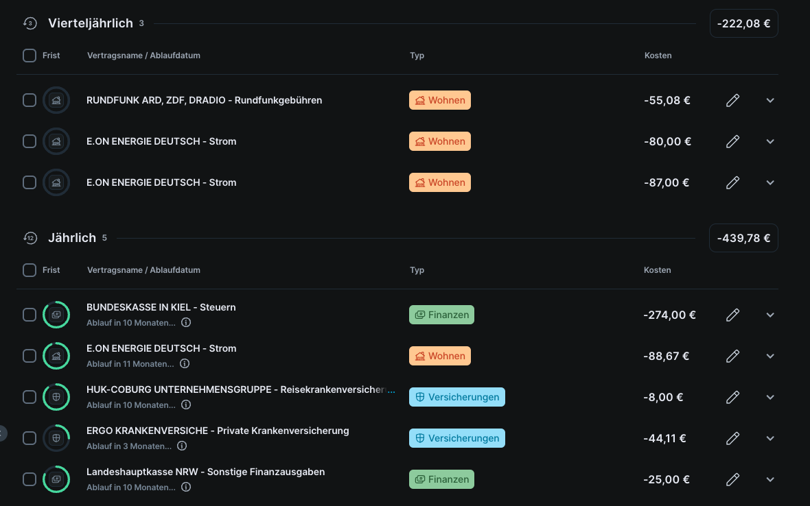Edit the Landeshauptkasse NRW contract
Image resolution: width=810 pixels, height=506 pixels.
tap(732, 480)
